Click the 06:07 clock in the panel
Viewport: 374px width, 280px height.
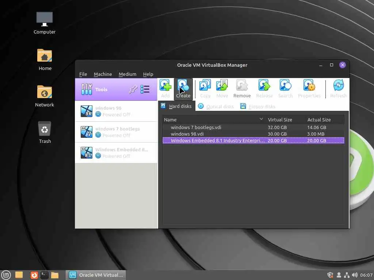pyautogui.click(x=366, y=275)
